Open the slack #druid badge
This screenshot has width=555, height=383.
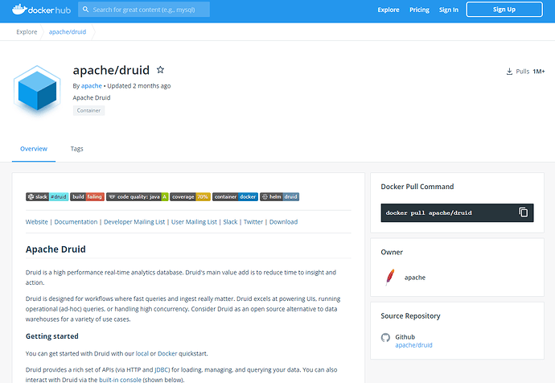47,196
